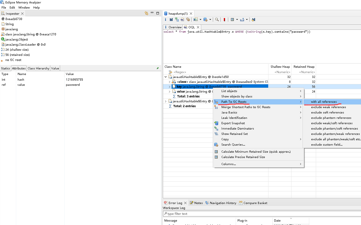Open the Export dropdown arrow
361x225 pixels.
(x=247, y=19)
